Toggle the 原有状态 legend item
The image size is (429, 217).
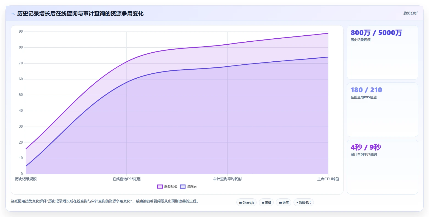167,186
